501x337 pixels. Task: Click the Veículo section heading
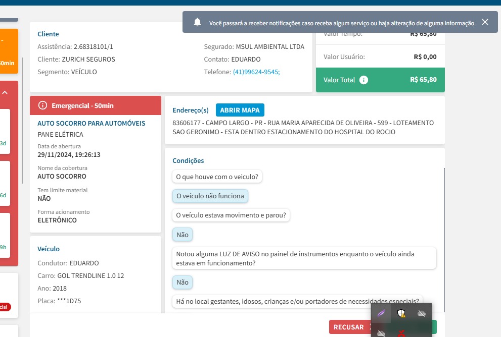[49, 249]
